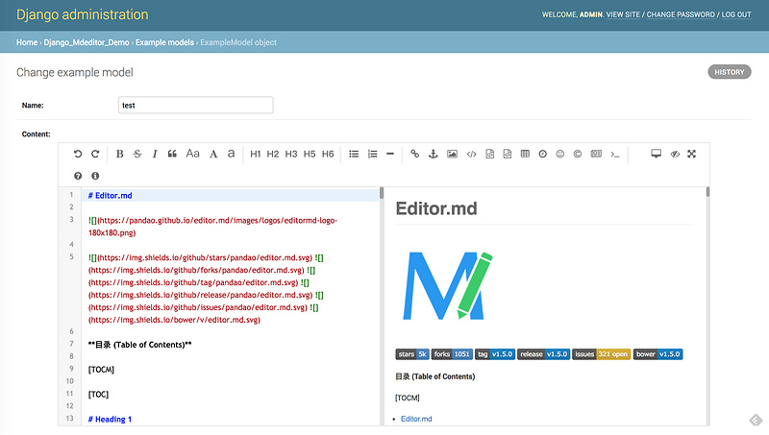This screenshot has height=435, width=769.
Task: Toggle the live preview watch icon
Action: (x=657, y=154)
